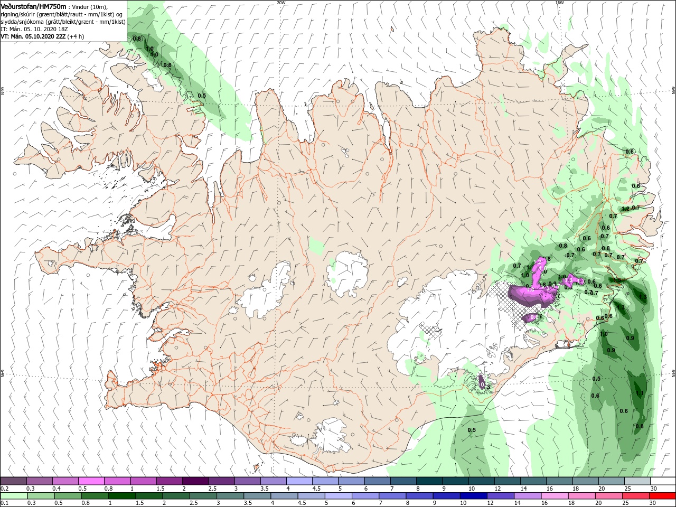This screenshot has height=507, width=676.
Task: Click the 'rigning/skúrir' legend description line
Action: pos(61,14)
